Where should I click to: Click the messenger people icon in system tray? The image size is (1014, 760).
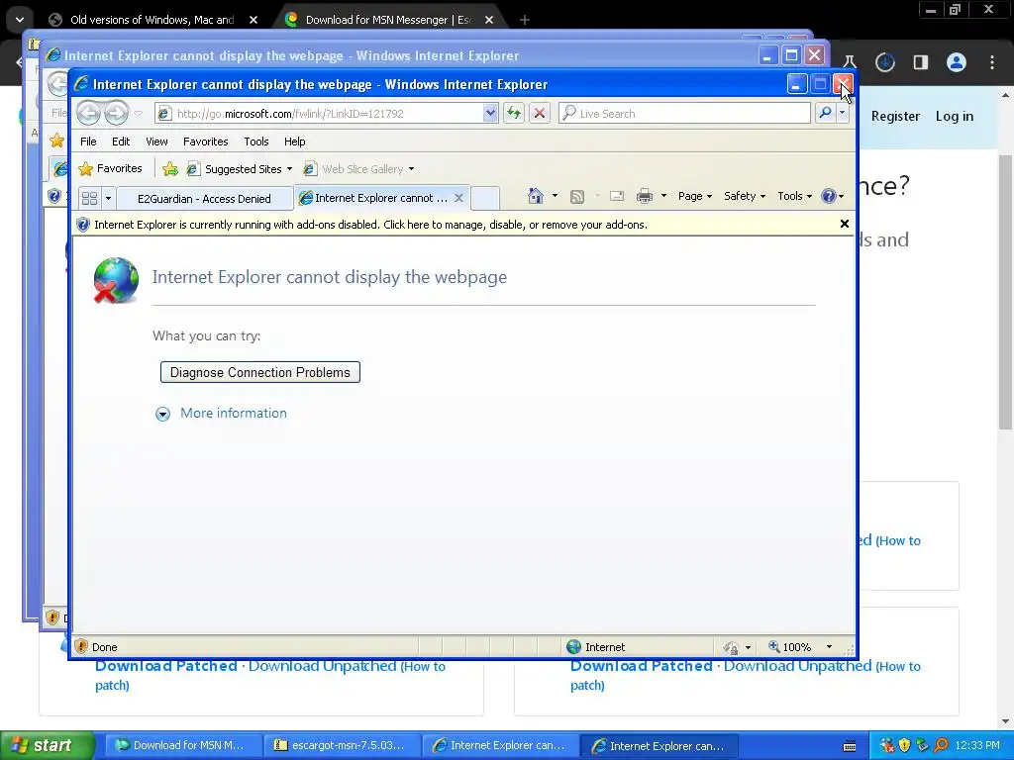point(886,745)
